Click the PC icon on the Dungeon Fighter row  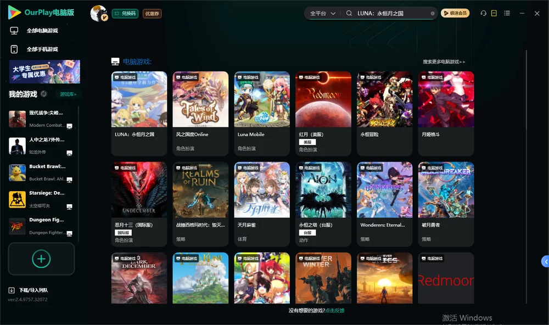69,234
